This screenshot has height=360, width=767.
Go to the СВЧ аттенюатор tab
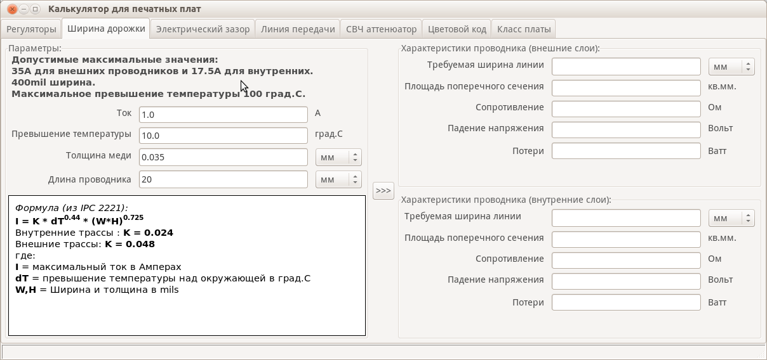[381, 29]
